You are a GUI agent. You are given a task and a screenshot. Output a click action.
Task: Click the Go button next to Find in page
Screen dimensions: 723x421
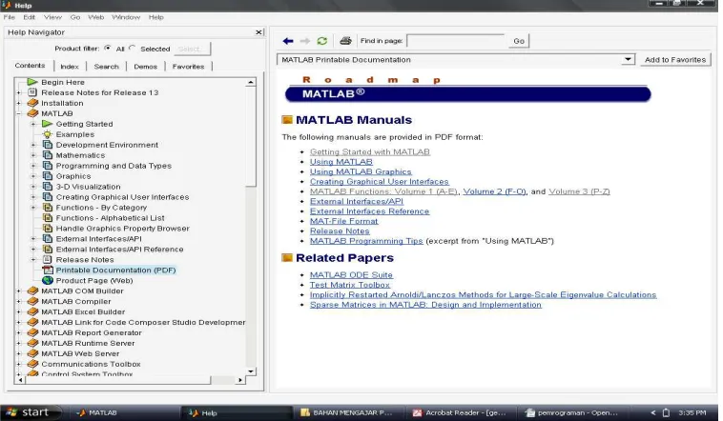pyautogui.click(x=519, y=41)
